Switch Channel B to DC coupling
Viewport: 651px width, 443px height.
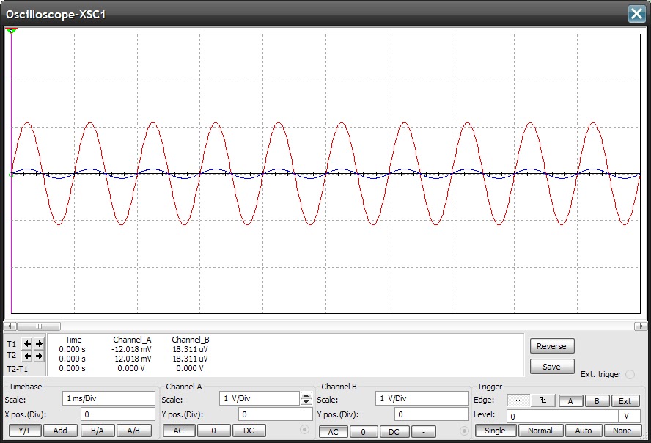(394, 431)
